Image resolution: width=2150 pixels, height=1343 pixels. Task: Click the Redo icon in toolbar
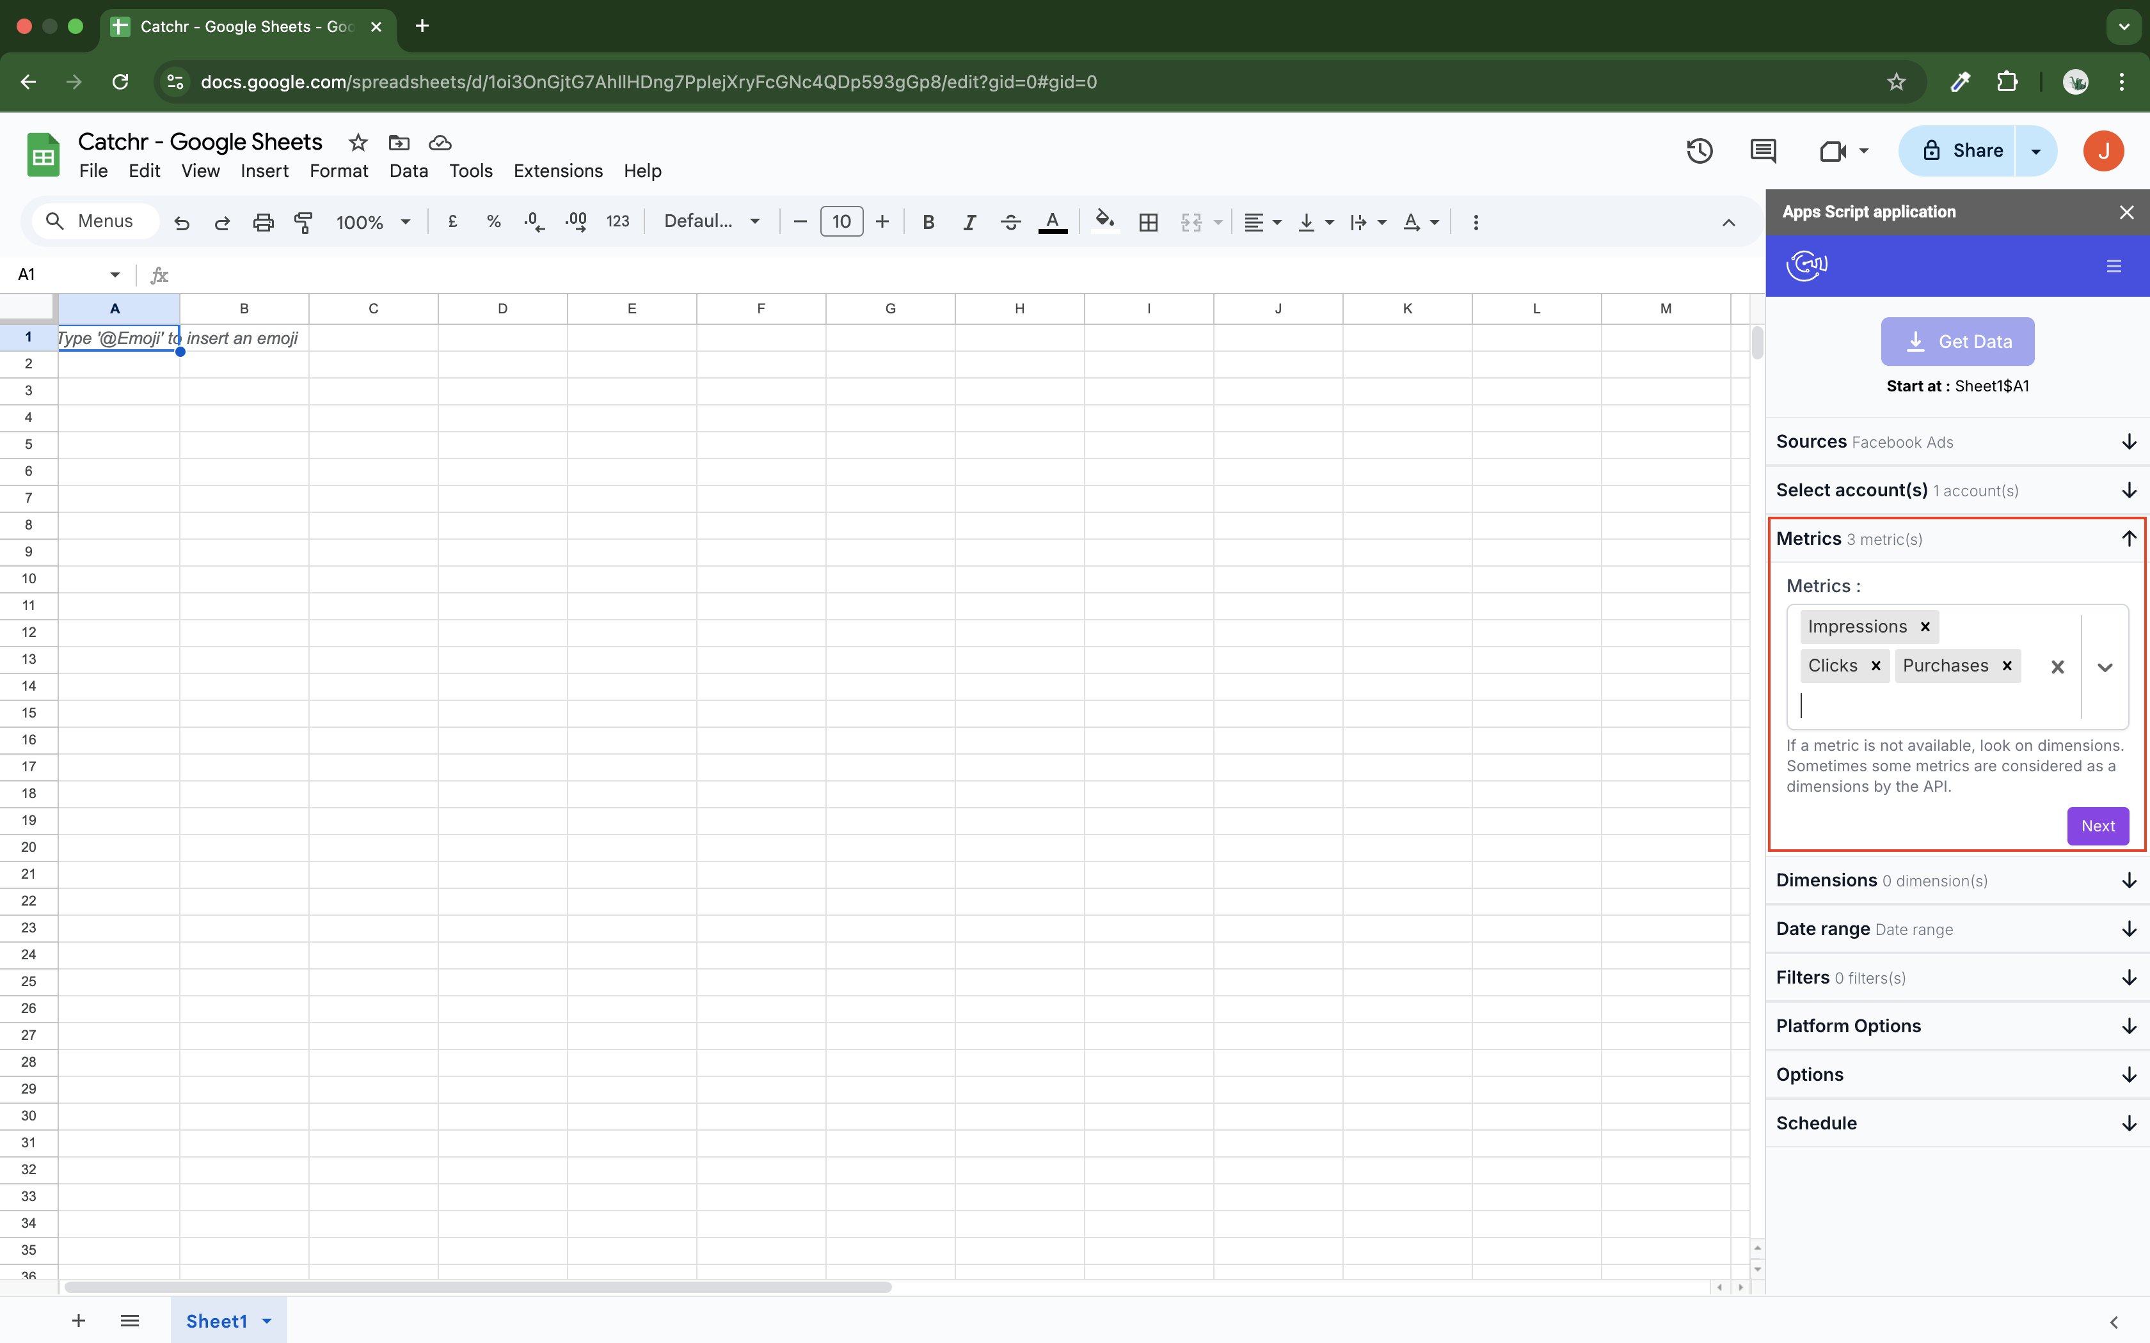222,222
